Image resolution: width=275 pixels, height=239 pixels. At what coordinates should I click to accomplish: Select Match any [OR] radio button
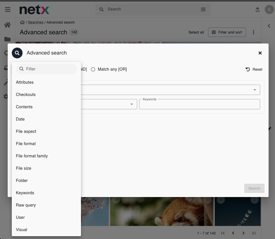[x=93, y=69]
